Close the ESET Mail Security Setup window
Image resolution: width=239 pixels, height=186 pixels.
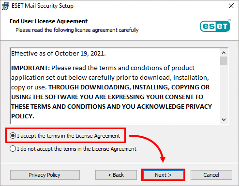231,6
